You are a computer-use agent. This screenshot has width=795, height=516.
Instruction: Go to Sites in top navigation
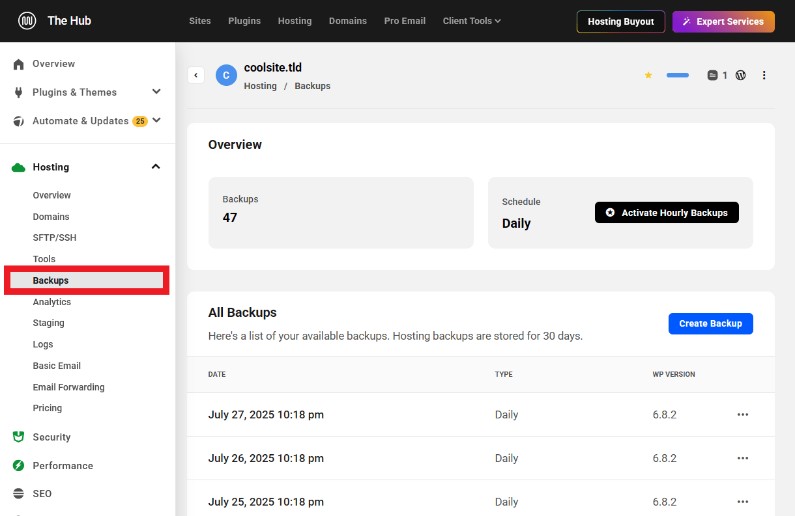(199, 21)
